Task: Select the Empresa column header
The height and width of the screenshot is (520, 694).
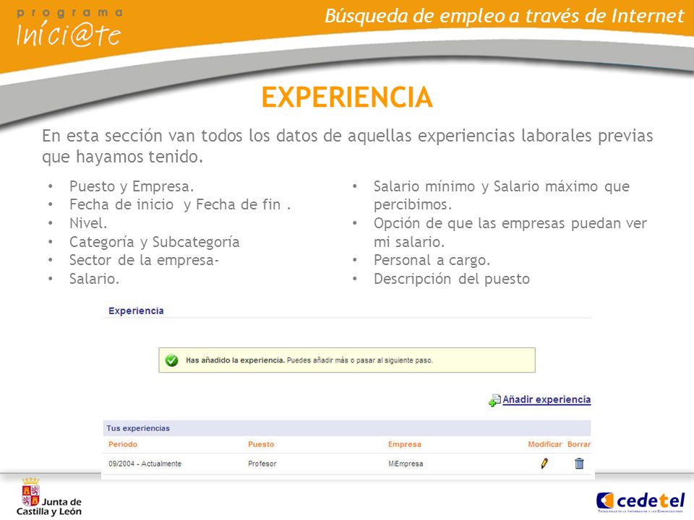Action: [x=405, y=444]
